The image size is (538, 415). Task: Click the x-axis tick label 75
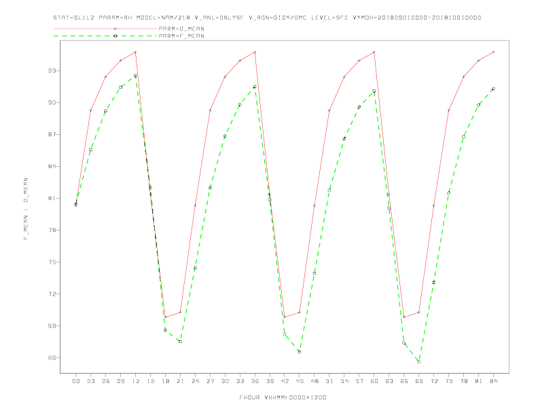[x=449, y=381]
